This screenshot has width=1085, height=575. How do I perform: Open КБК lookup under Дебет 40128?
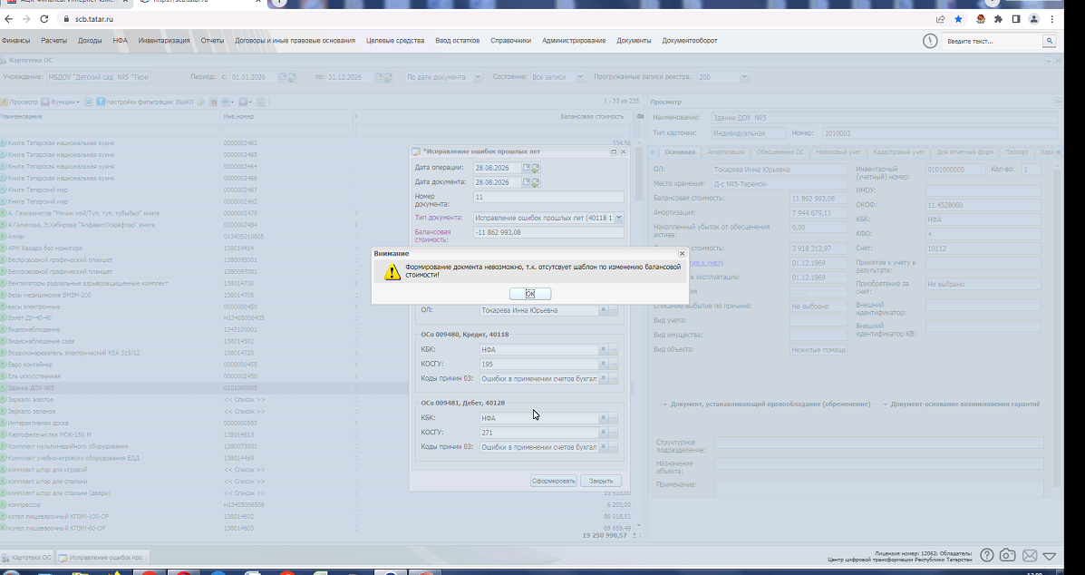click(613, 418)
